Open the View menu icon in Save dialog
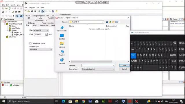The height and width of the screenshot is (104, 185). click(x=117, y=22)
